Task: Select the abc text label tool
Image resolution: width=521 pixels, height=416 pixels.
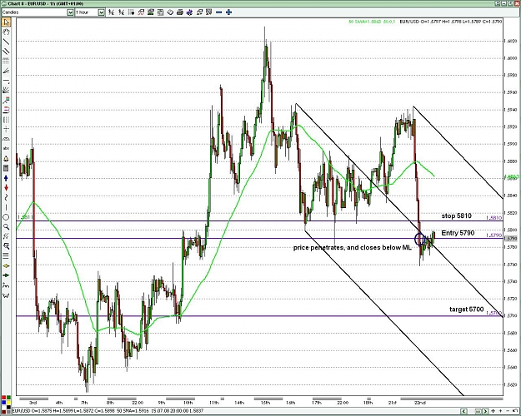Action: 6,148
